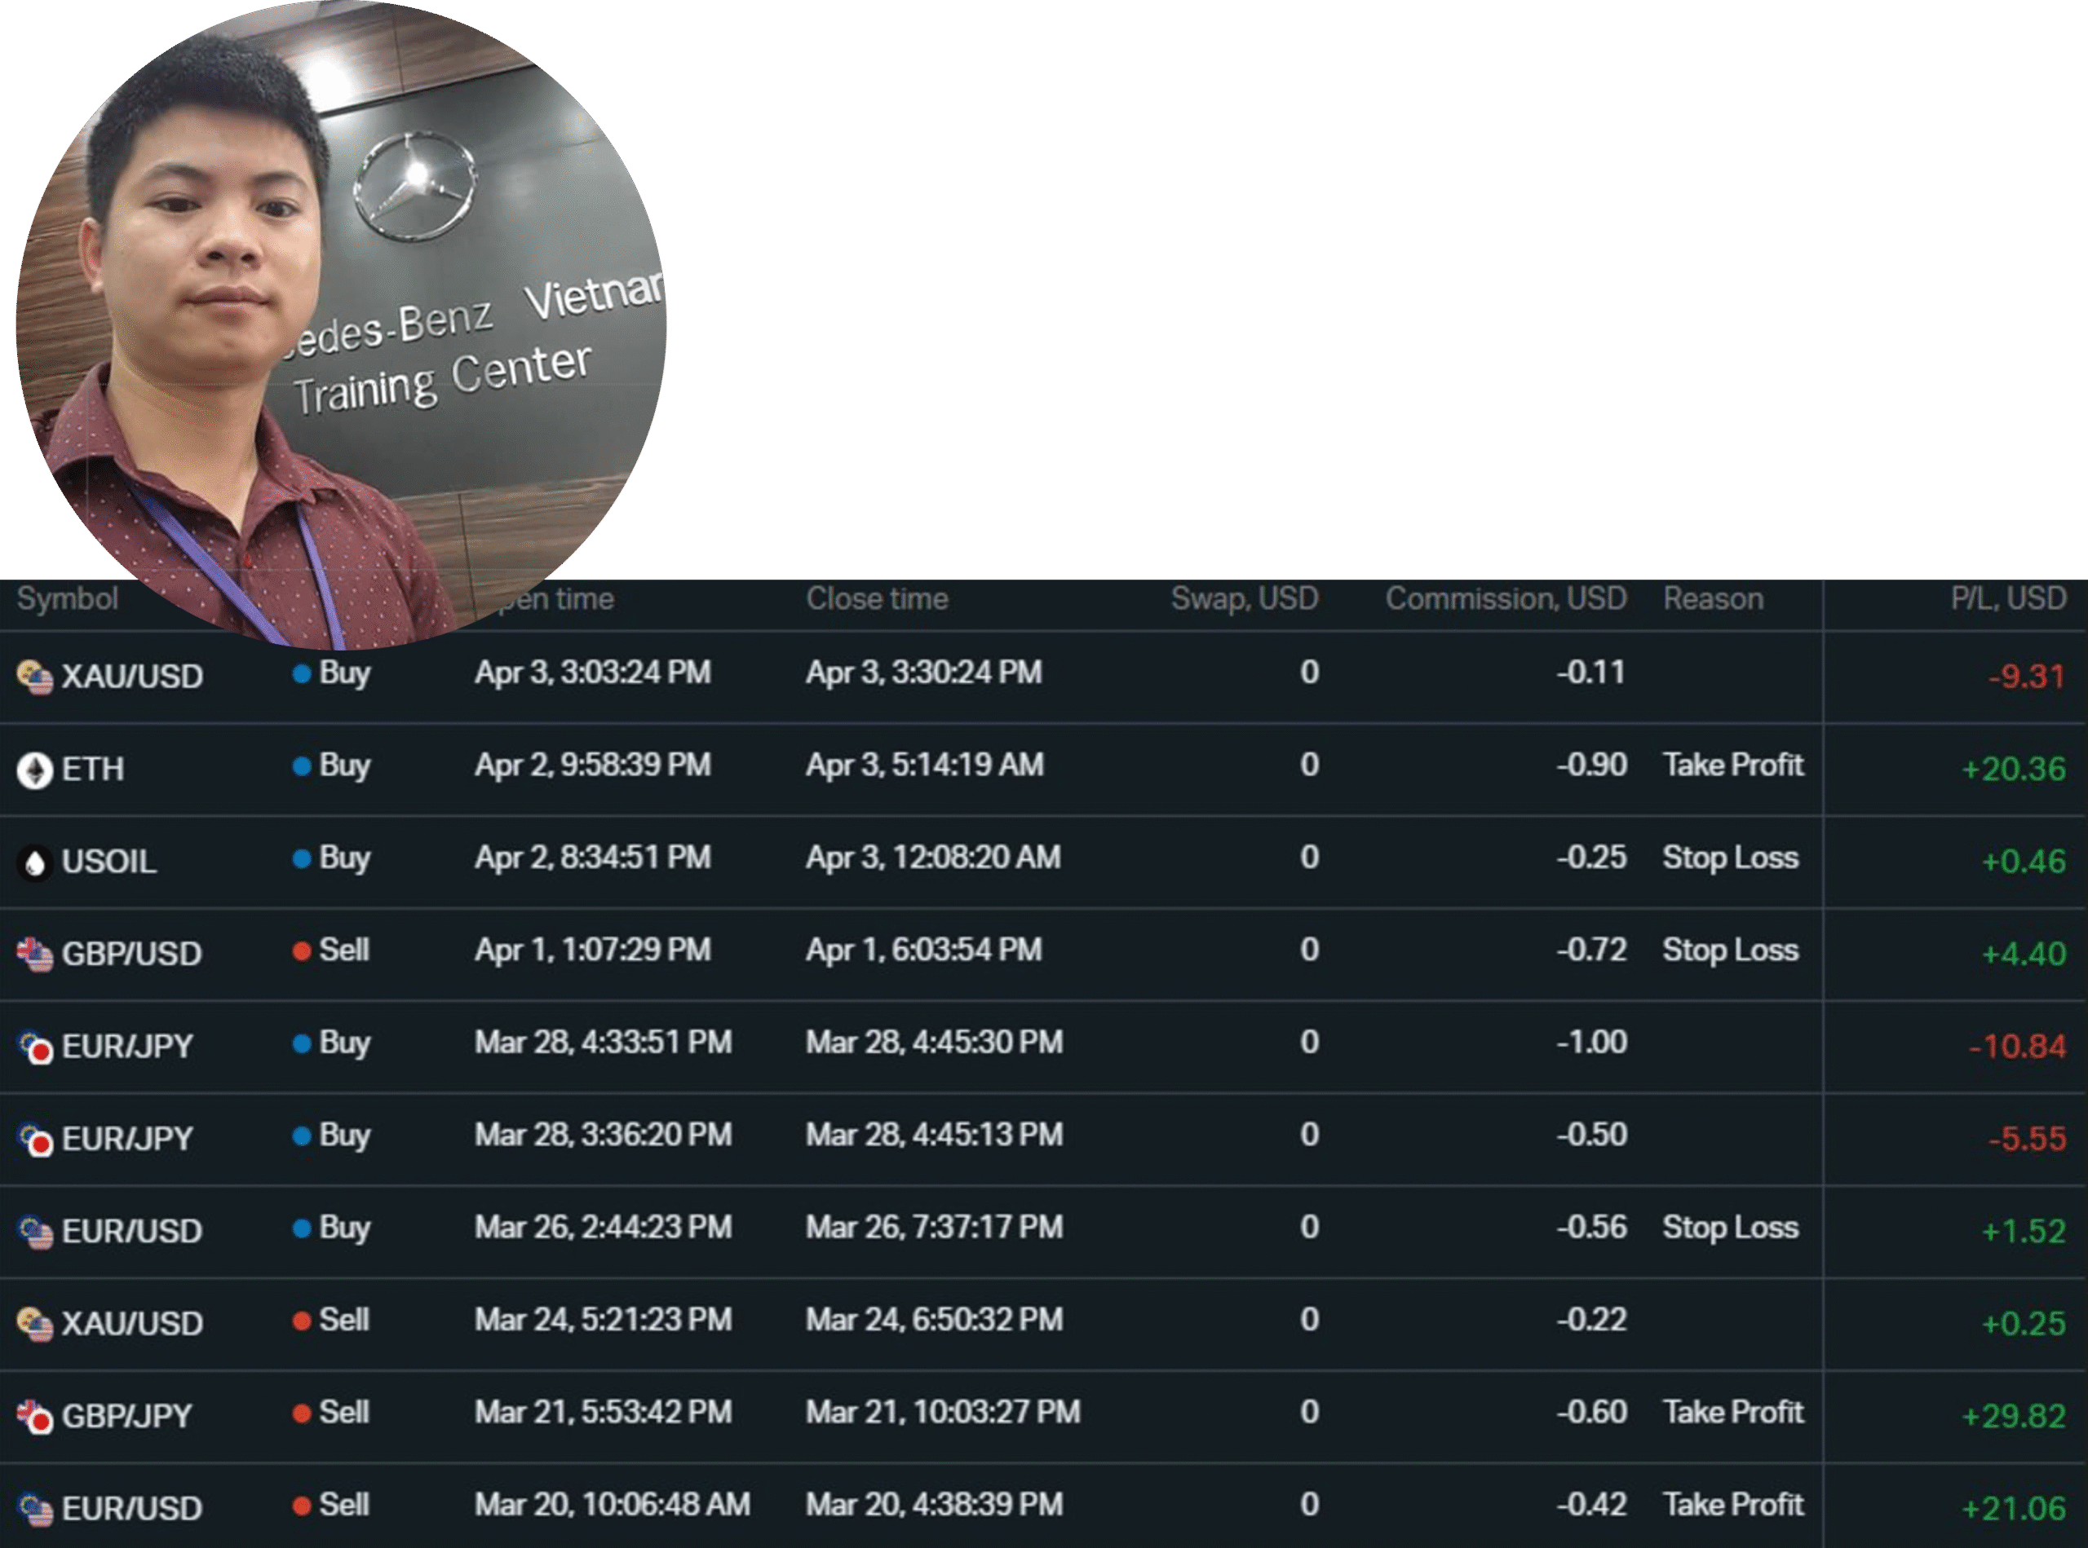The image size is (2088, 1548).
Task: Click the Reason column header
Action: 1712,599
